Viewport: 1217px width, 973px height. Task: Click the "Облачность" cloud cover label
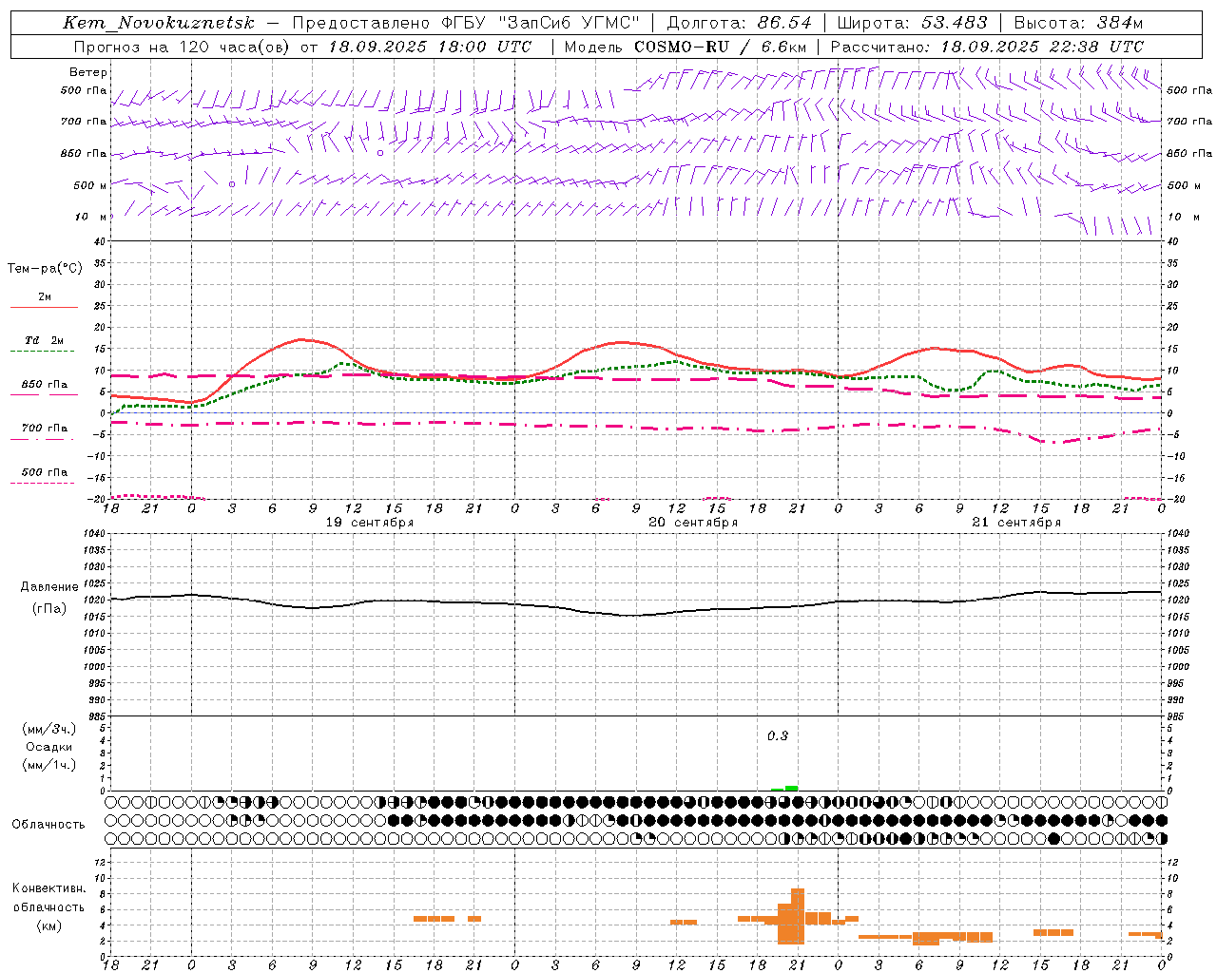(x=48, y=824)
